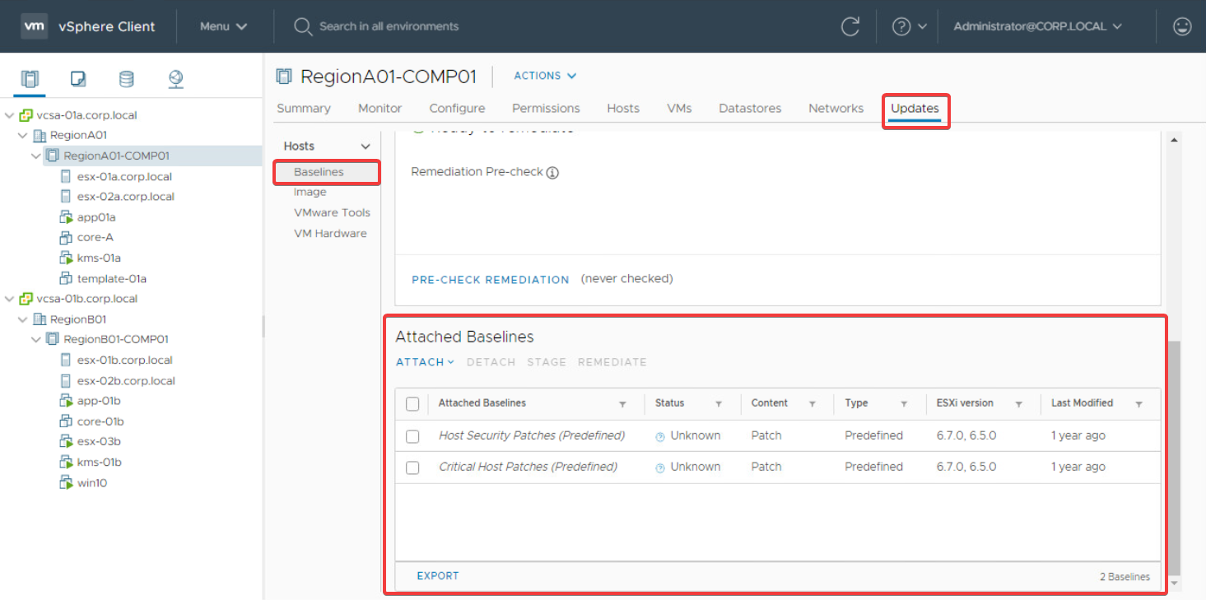Click the STAGE button

pyautogui.click(x=547, y=362)
